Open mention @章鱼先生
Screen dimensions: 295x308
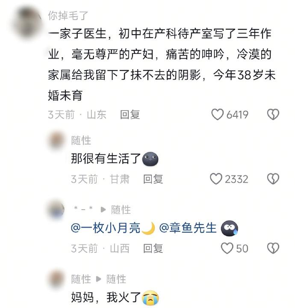[188, 228]
